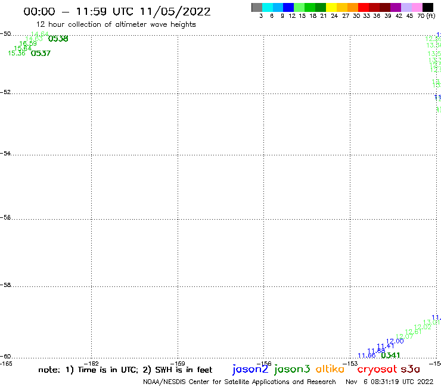
Task: Click the bright red swatch in the color scale
Action: tap(364, 8)
